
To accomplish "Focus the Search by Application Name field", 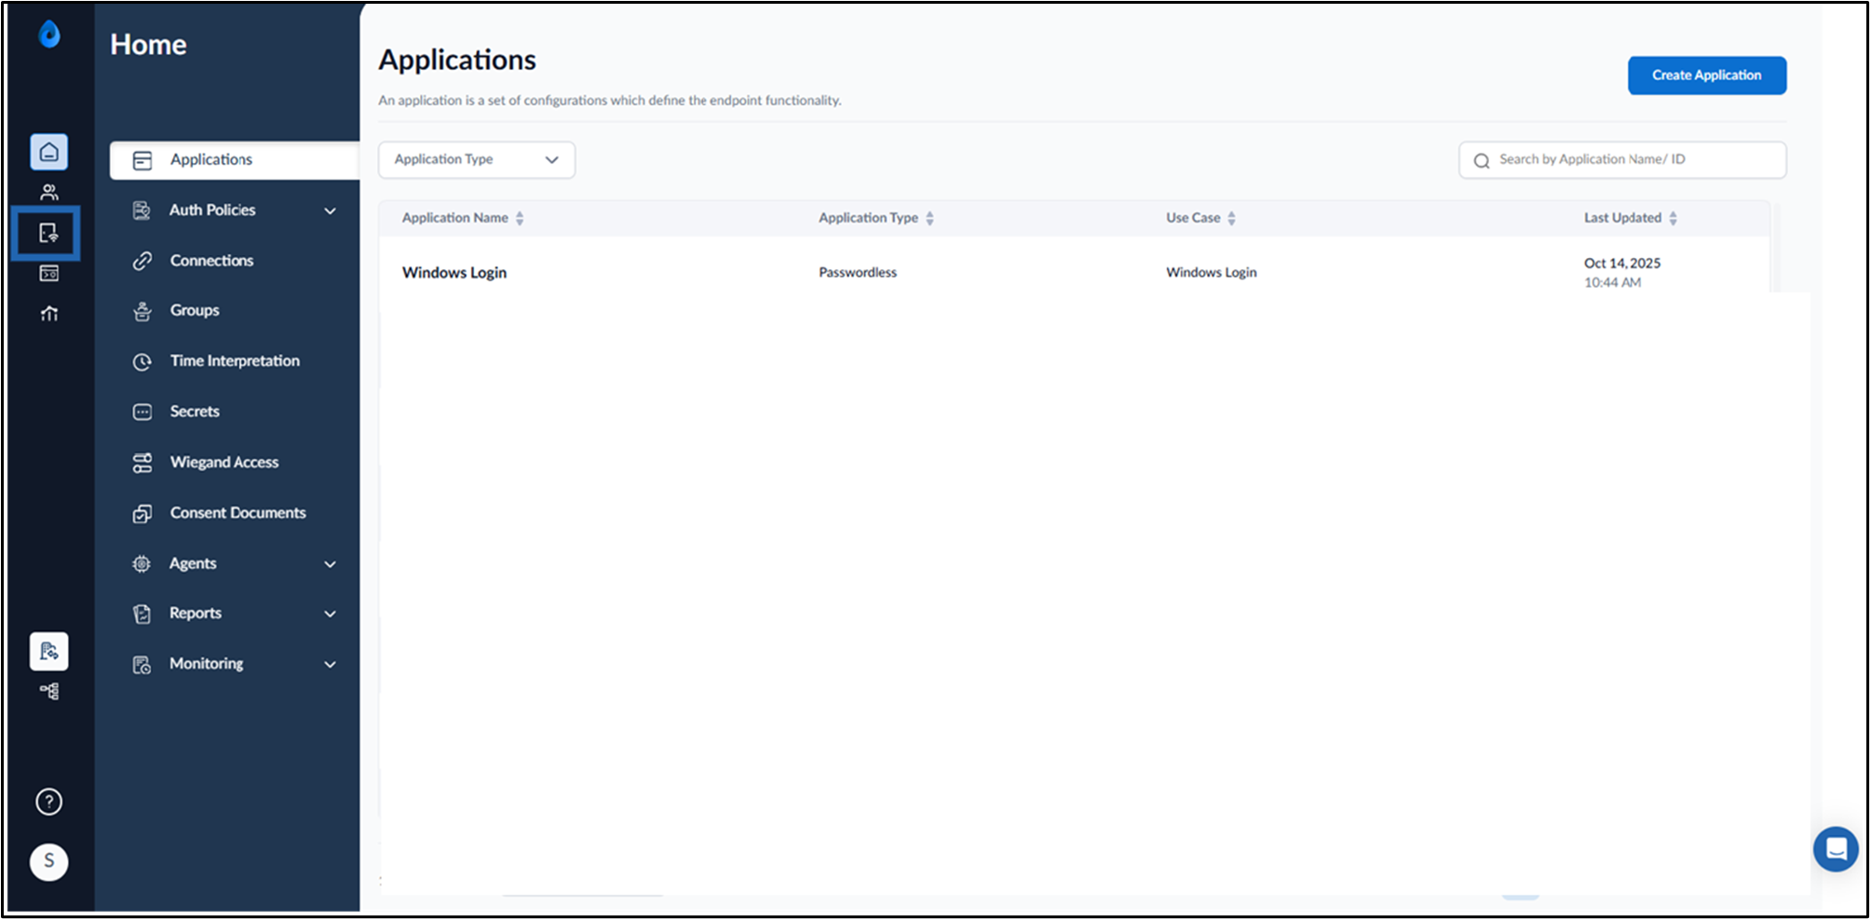I will 1622,159.
